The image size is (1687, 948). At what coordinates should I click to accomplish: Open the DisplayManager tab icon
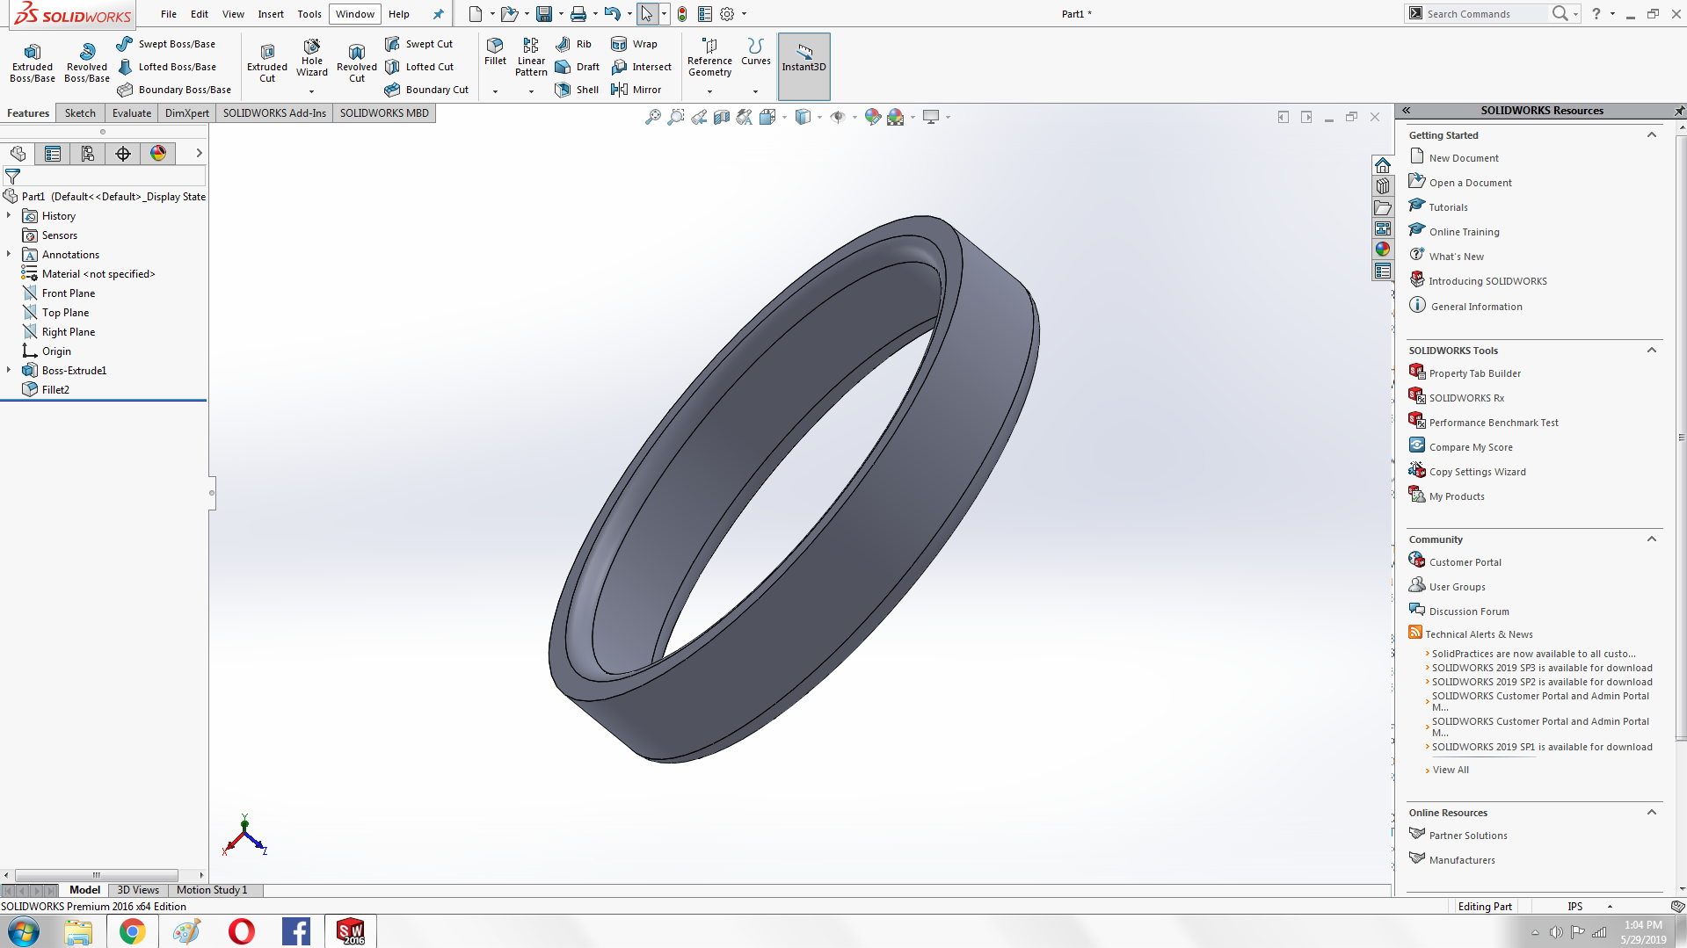point(158,154)
